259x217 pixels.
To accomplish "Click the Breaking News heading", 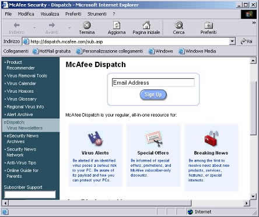I will (211, 153).
